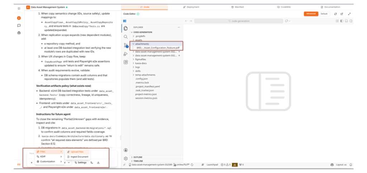Toggle bottom panel layout icon
Image resolution: width=367 pixels, height=173 pixels.
pos(347,21)
